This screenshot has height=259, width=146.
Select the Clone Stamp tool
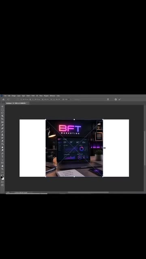[x=2, y=135]
